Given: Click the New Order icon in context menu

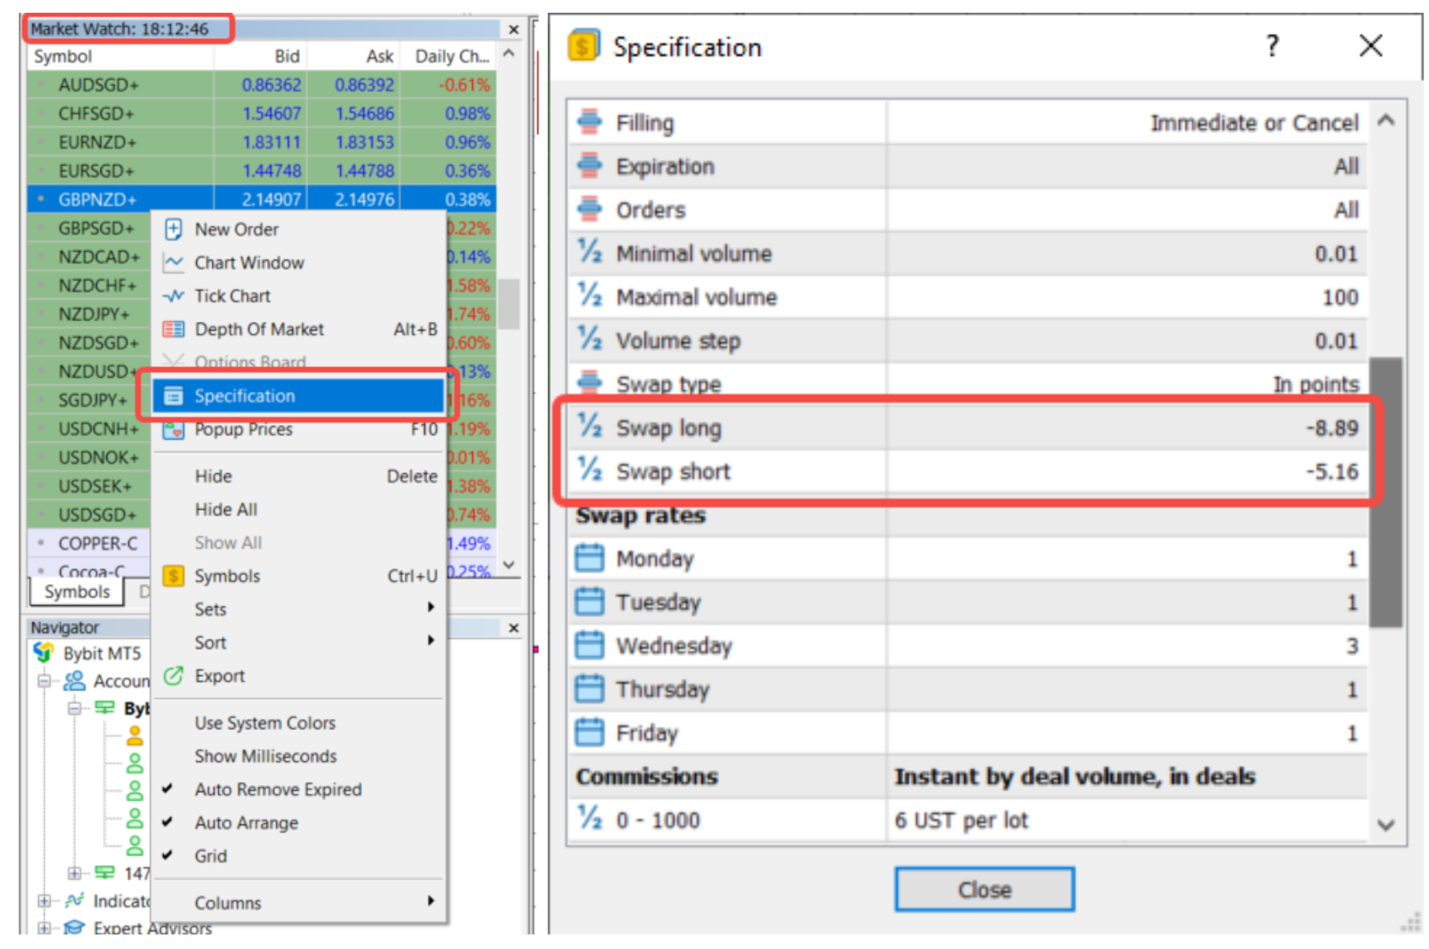Looking at the screenshot, I should tap(173, 229).
